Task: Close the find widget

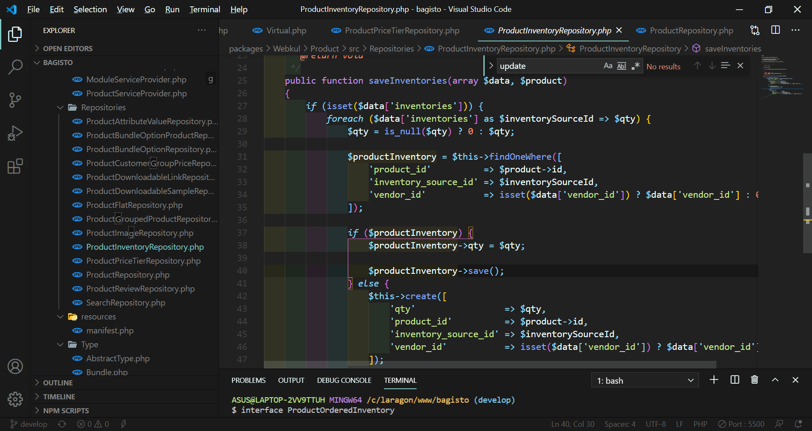Action: click(x=740, y=65)
